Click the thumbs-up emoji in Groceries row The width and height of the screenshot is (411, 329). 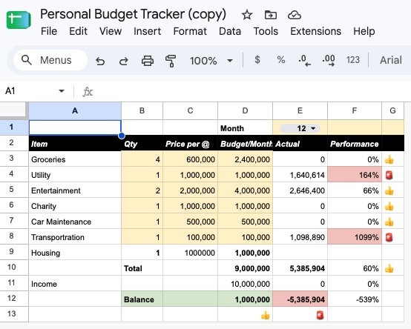click(389, 159)
